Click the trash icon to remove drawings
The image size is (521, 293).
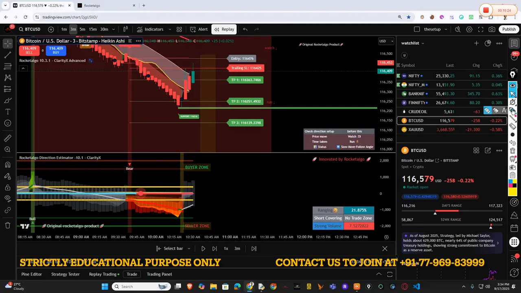(8, 225)
